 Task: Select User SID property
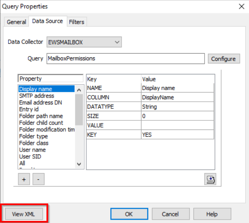(46, 157)
